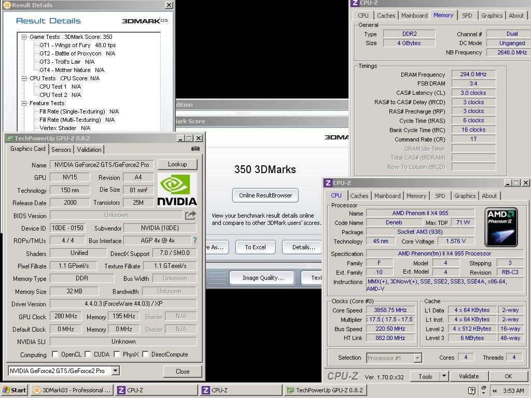Image resolution: width=531 pixels, height=398 pixels.
Task: Click the DRAM Frequency 294.0 MHz value
Action: [473, 74]
